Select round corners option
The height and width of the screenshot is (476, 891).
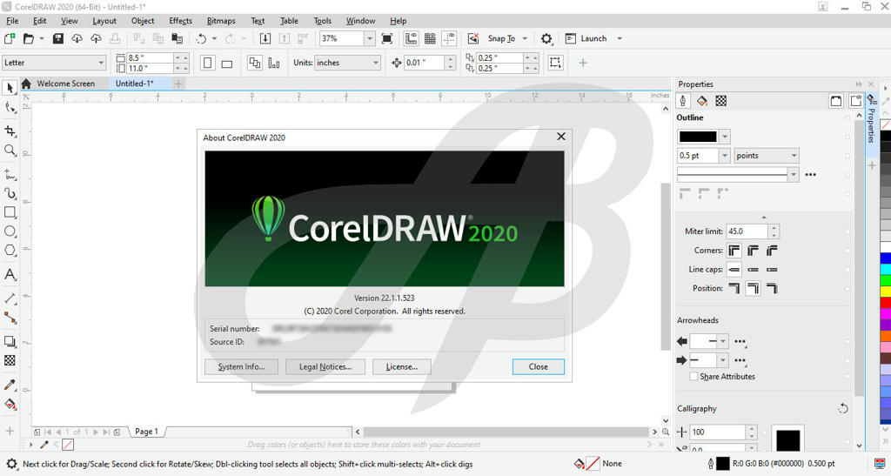coord(753,251)
